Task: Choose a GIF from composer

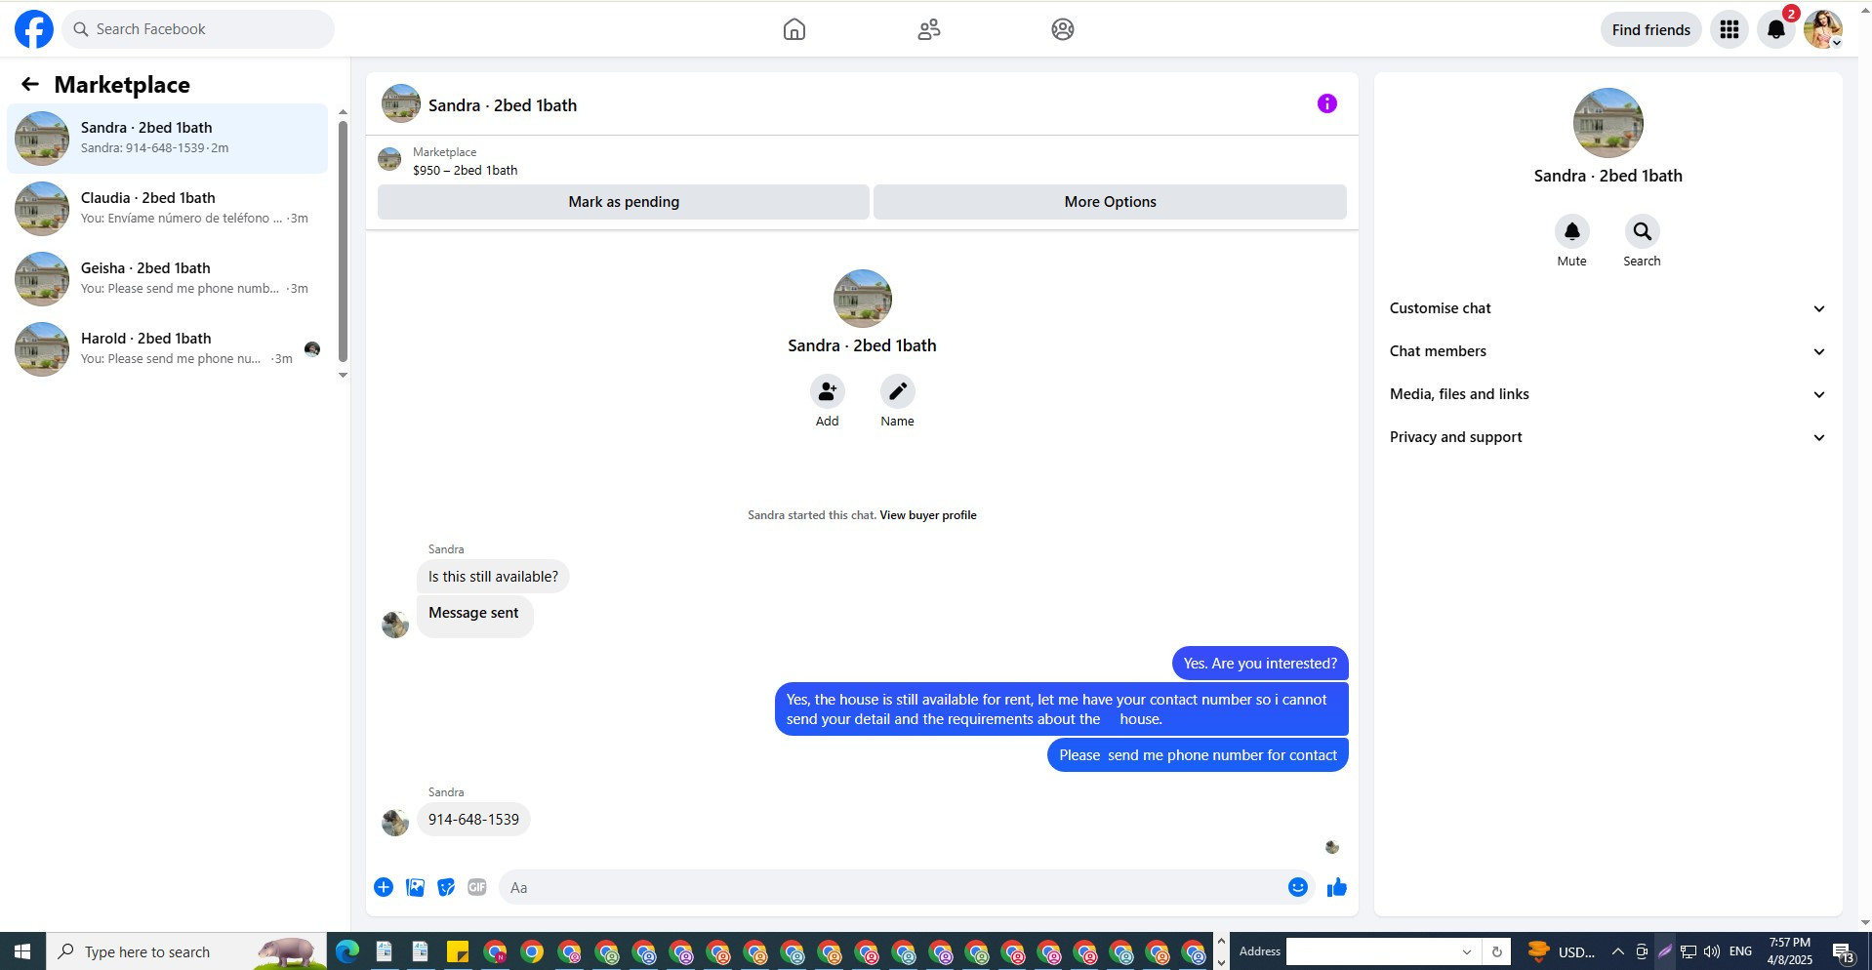Action: coord(477,887)
